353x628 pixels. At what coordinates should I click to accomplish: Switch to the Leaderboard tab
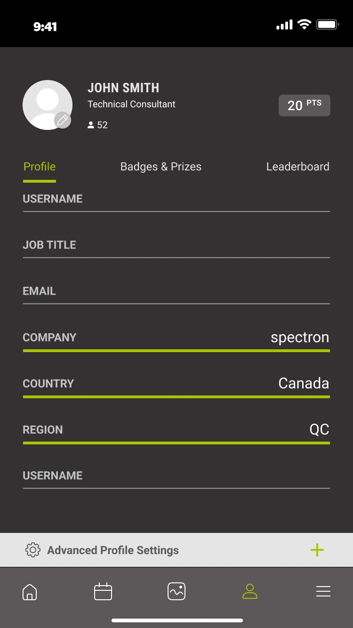(x=298, y=167)
